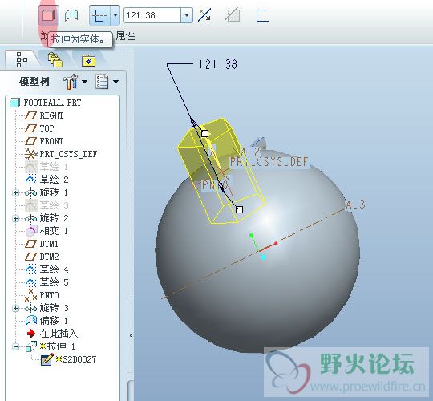Click the upper depth drag handle square
The height and width of the screenshot is (401, 433).
pyautogui.click(x=204, y=134)
